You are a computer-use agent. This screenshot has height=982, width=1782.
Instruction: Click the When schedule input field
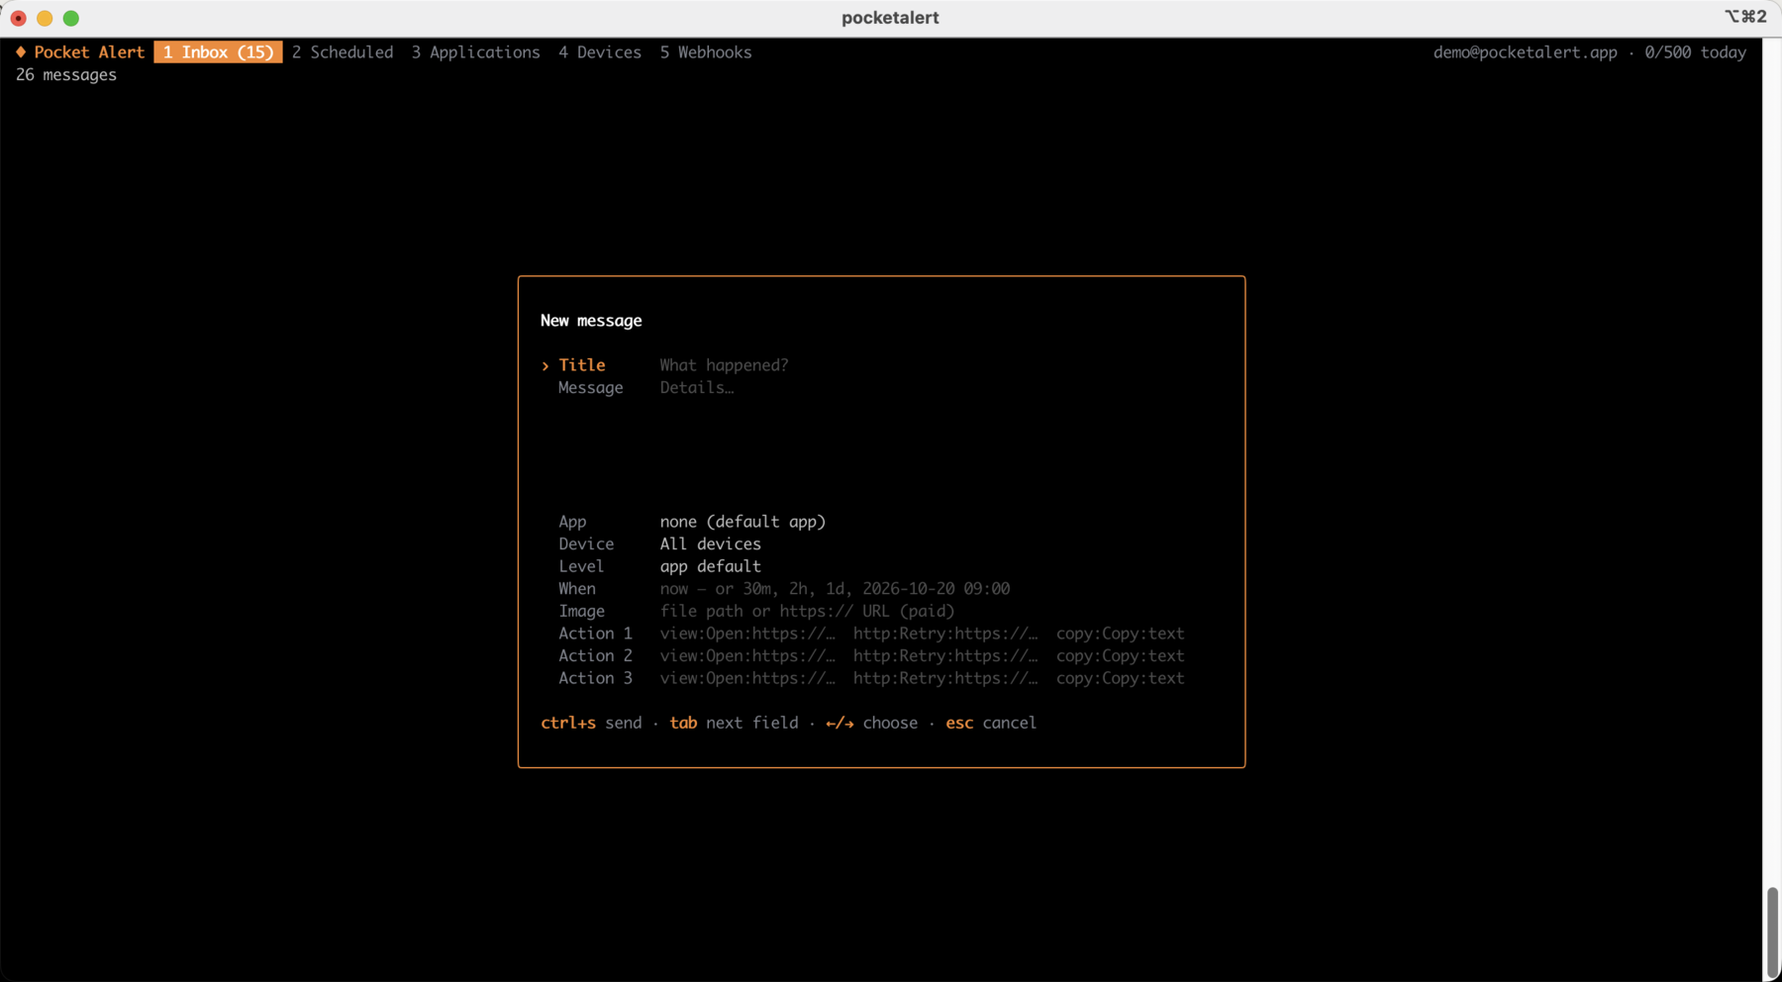coord(835,589)
